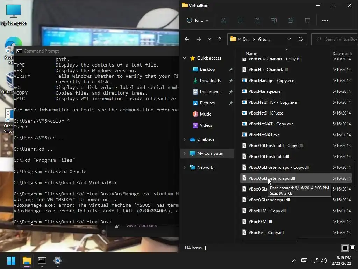Screen dimensions: 358x269
Task: Select Desktop in Quick access
Action: [207, 69]
